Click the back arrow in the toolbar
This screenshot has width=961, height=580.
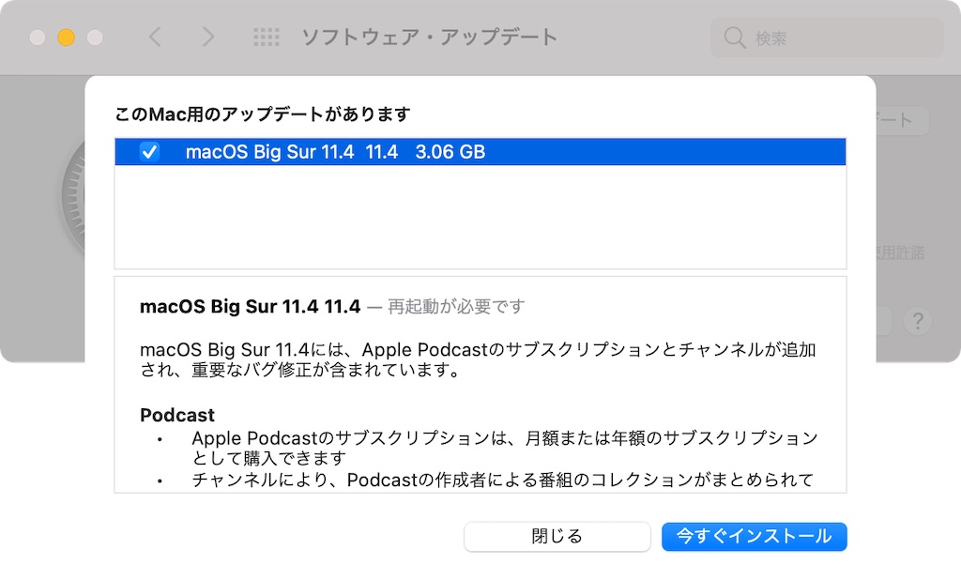[x=155, y=38]
